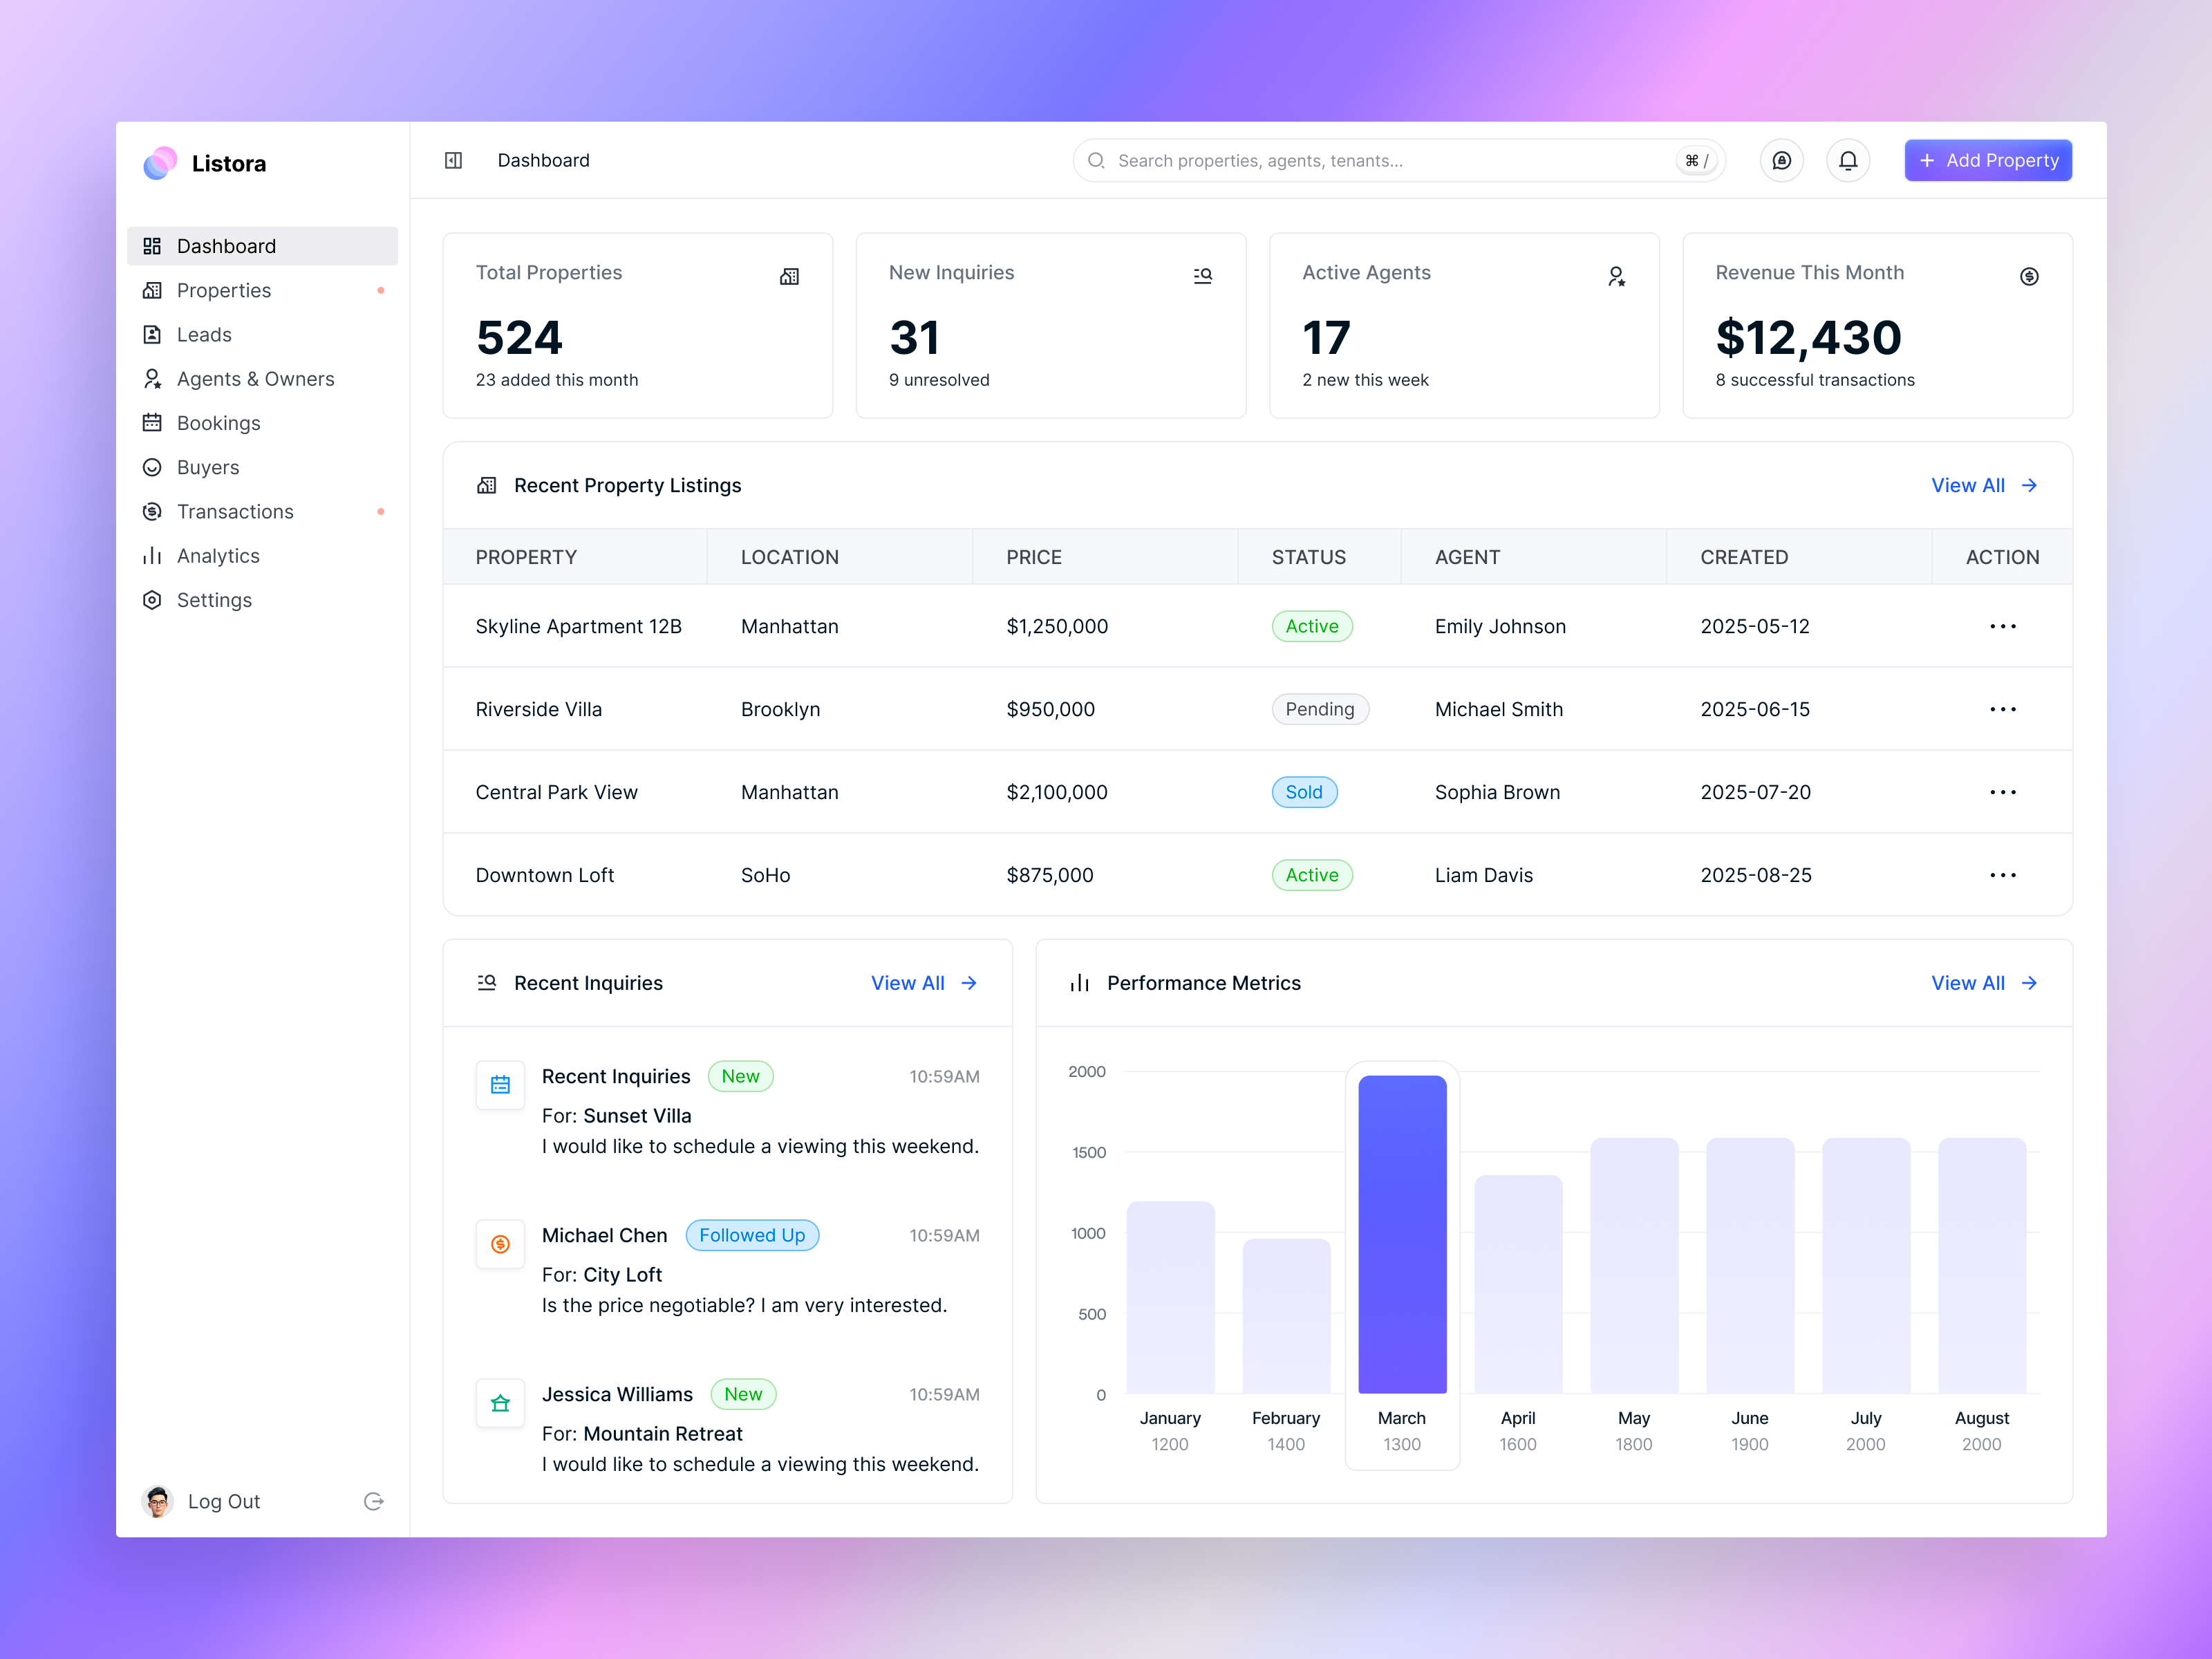Select Analytics in the sidebar
2212x1659 pixels.
tap(217, 556)
